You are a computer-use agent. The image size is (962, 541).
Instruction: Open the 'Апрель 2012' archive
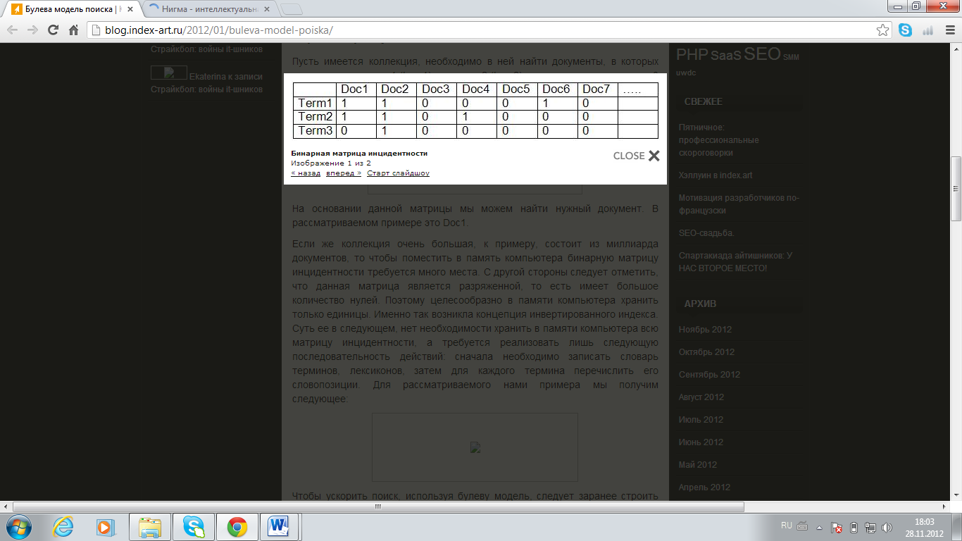point(704,487)
